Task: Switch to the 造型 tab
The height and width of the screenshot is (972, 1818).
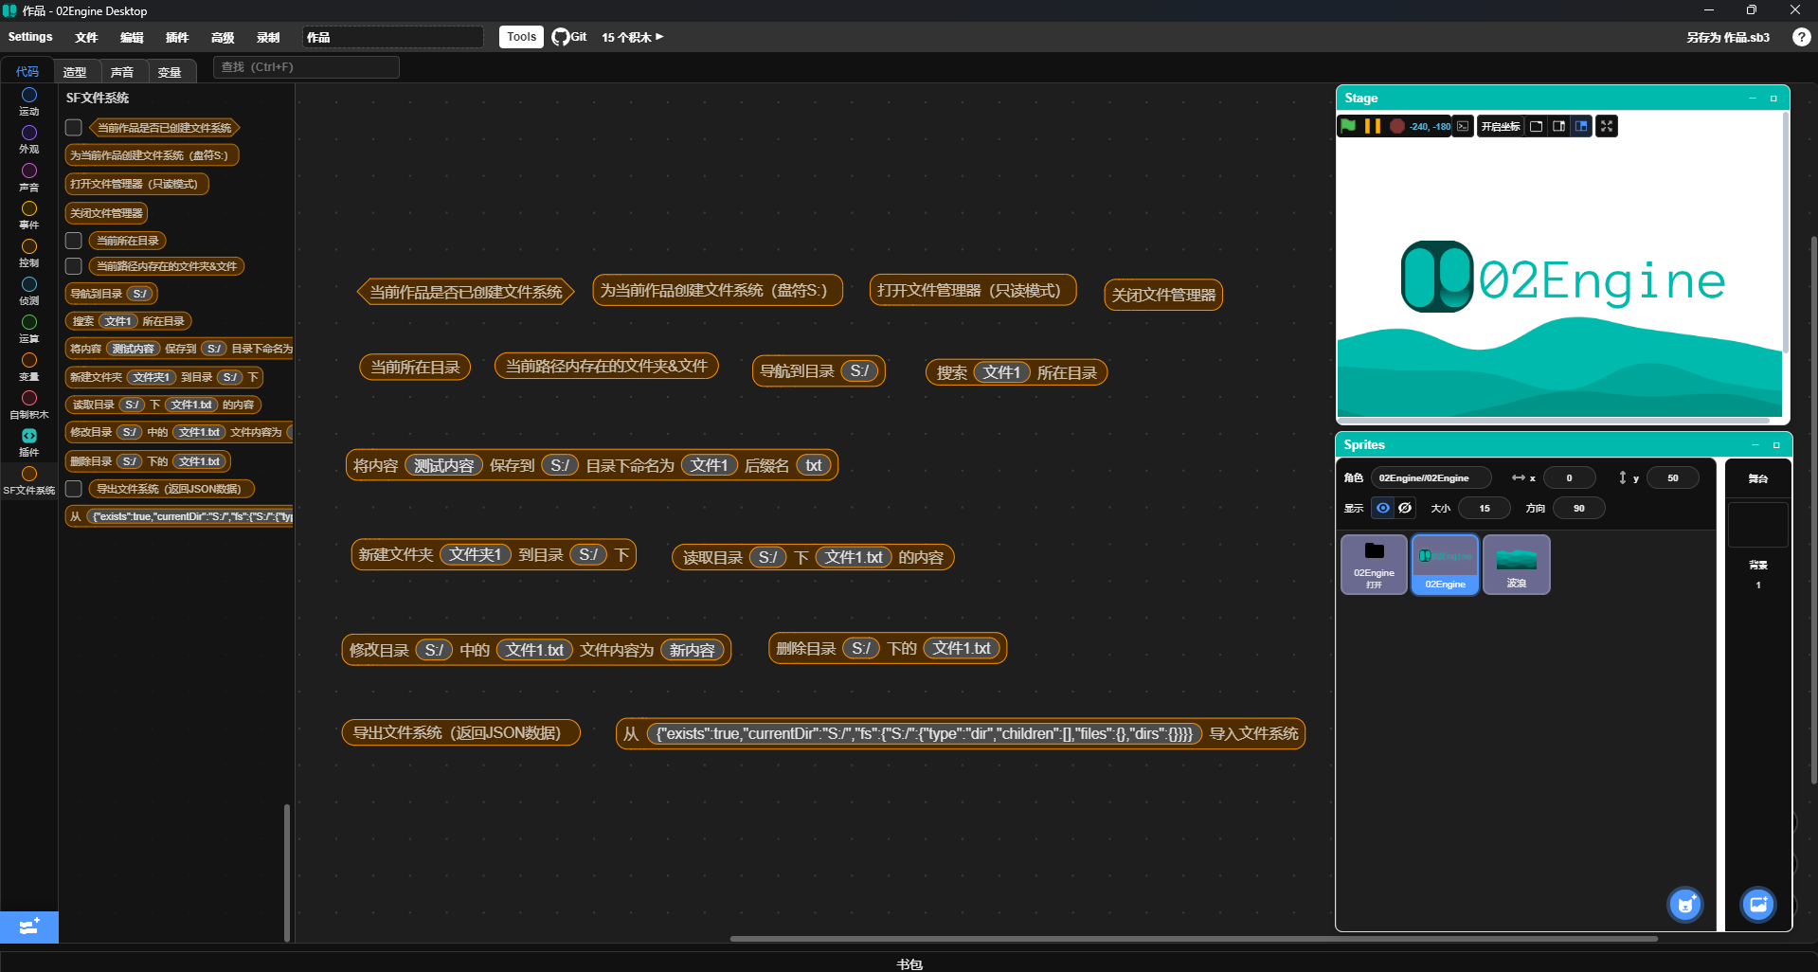Action: (75, 72)
